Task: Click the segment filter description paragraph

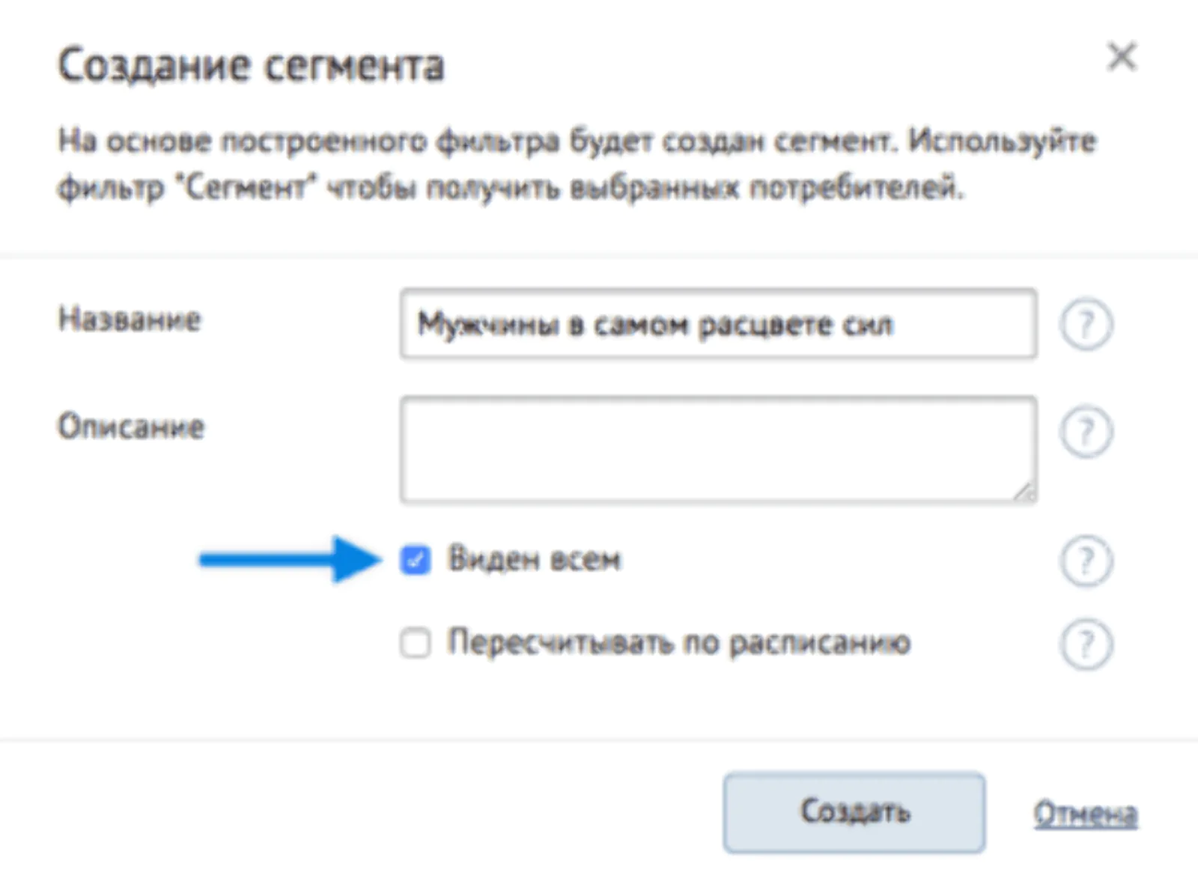Action: point(577,164)
